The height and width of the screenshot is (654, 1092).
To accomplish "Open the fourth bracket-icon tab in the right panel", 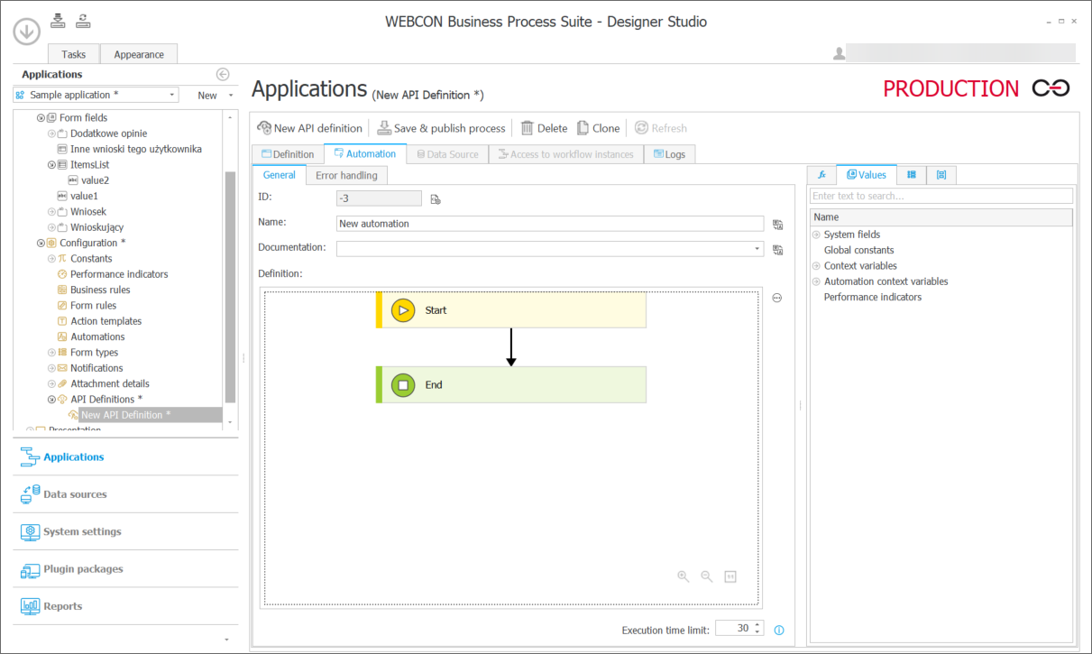I will click(941, 175).
